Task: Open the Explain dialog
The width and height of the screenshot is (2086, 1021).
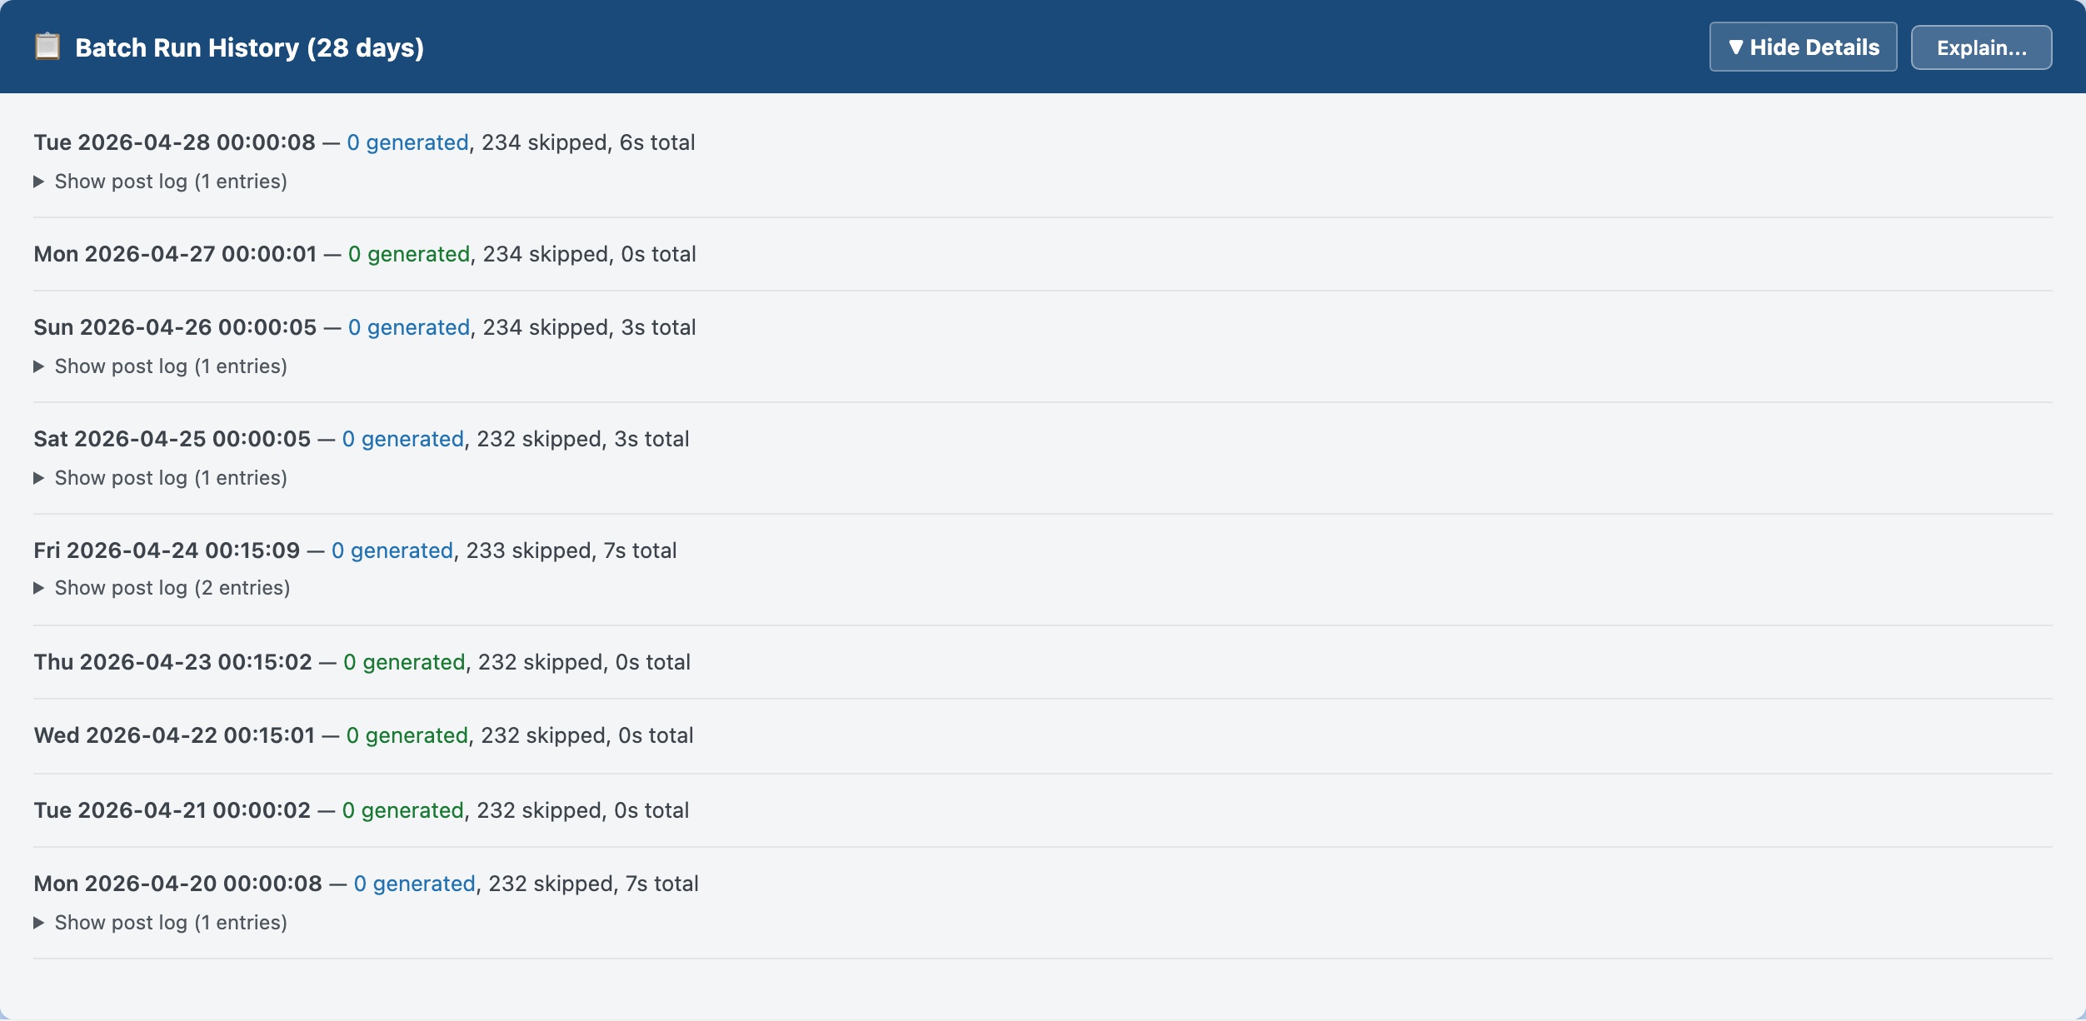Action: 1981,47
